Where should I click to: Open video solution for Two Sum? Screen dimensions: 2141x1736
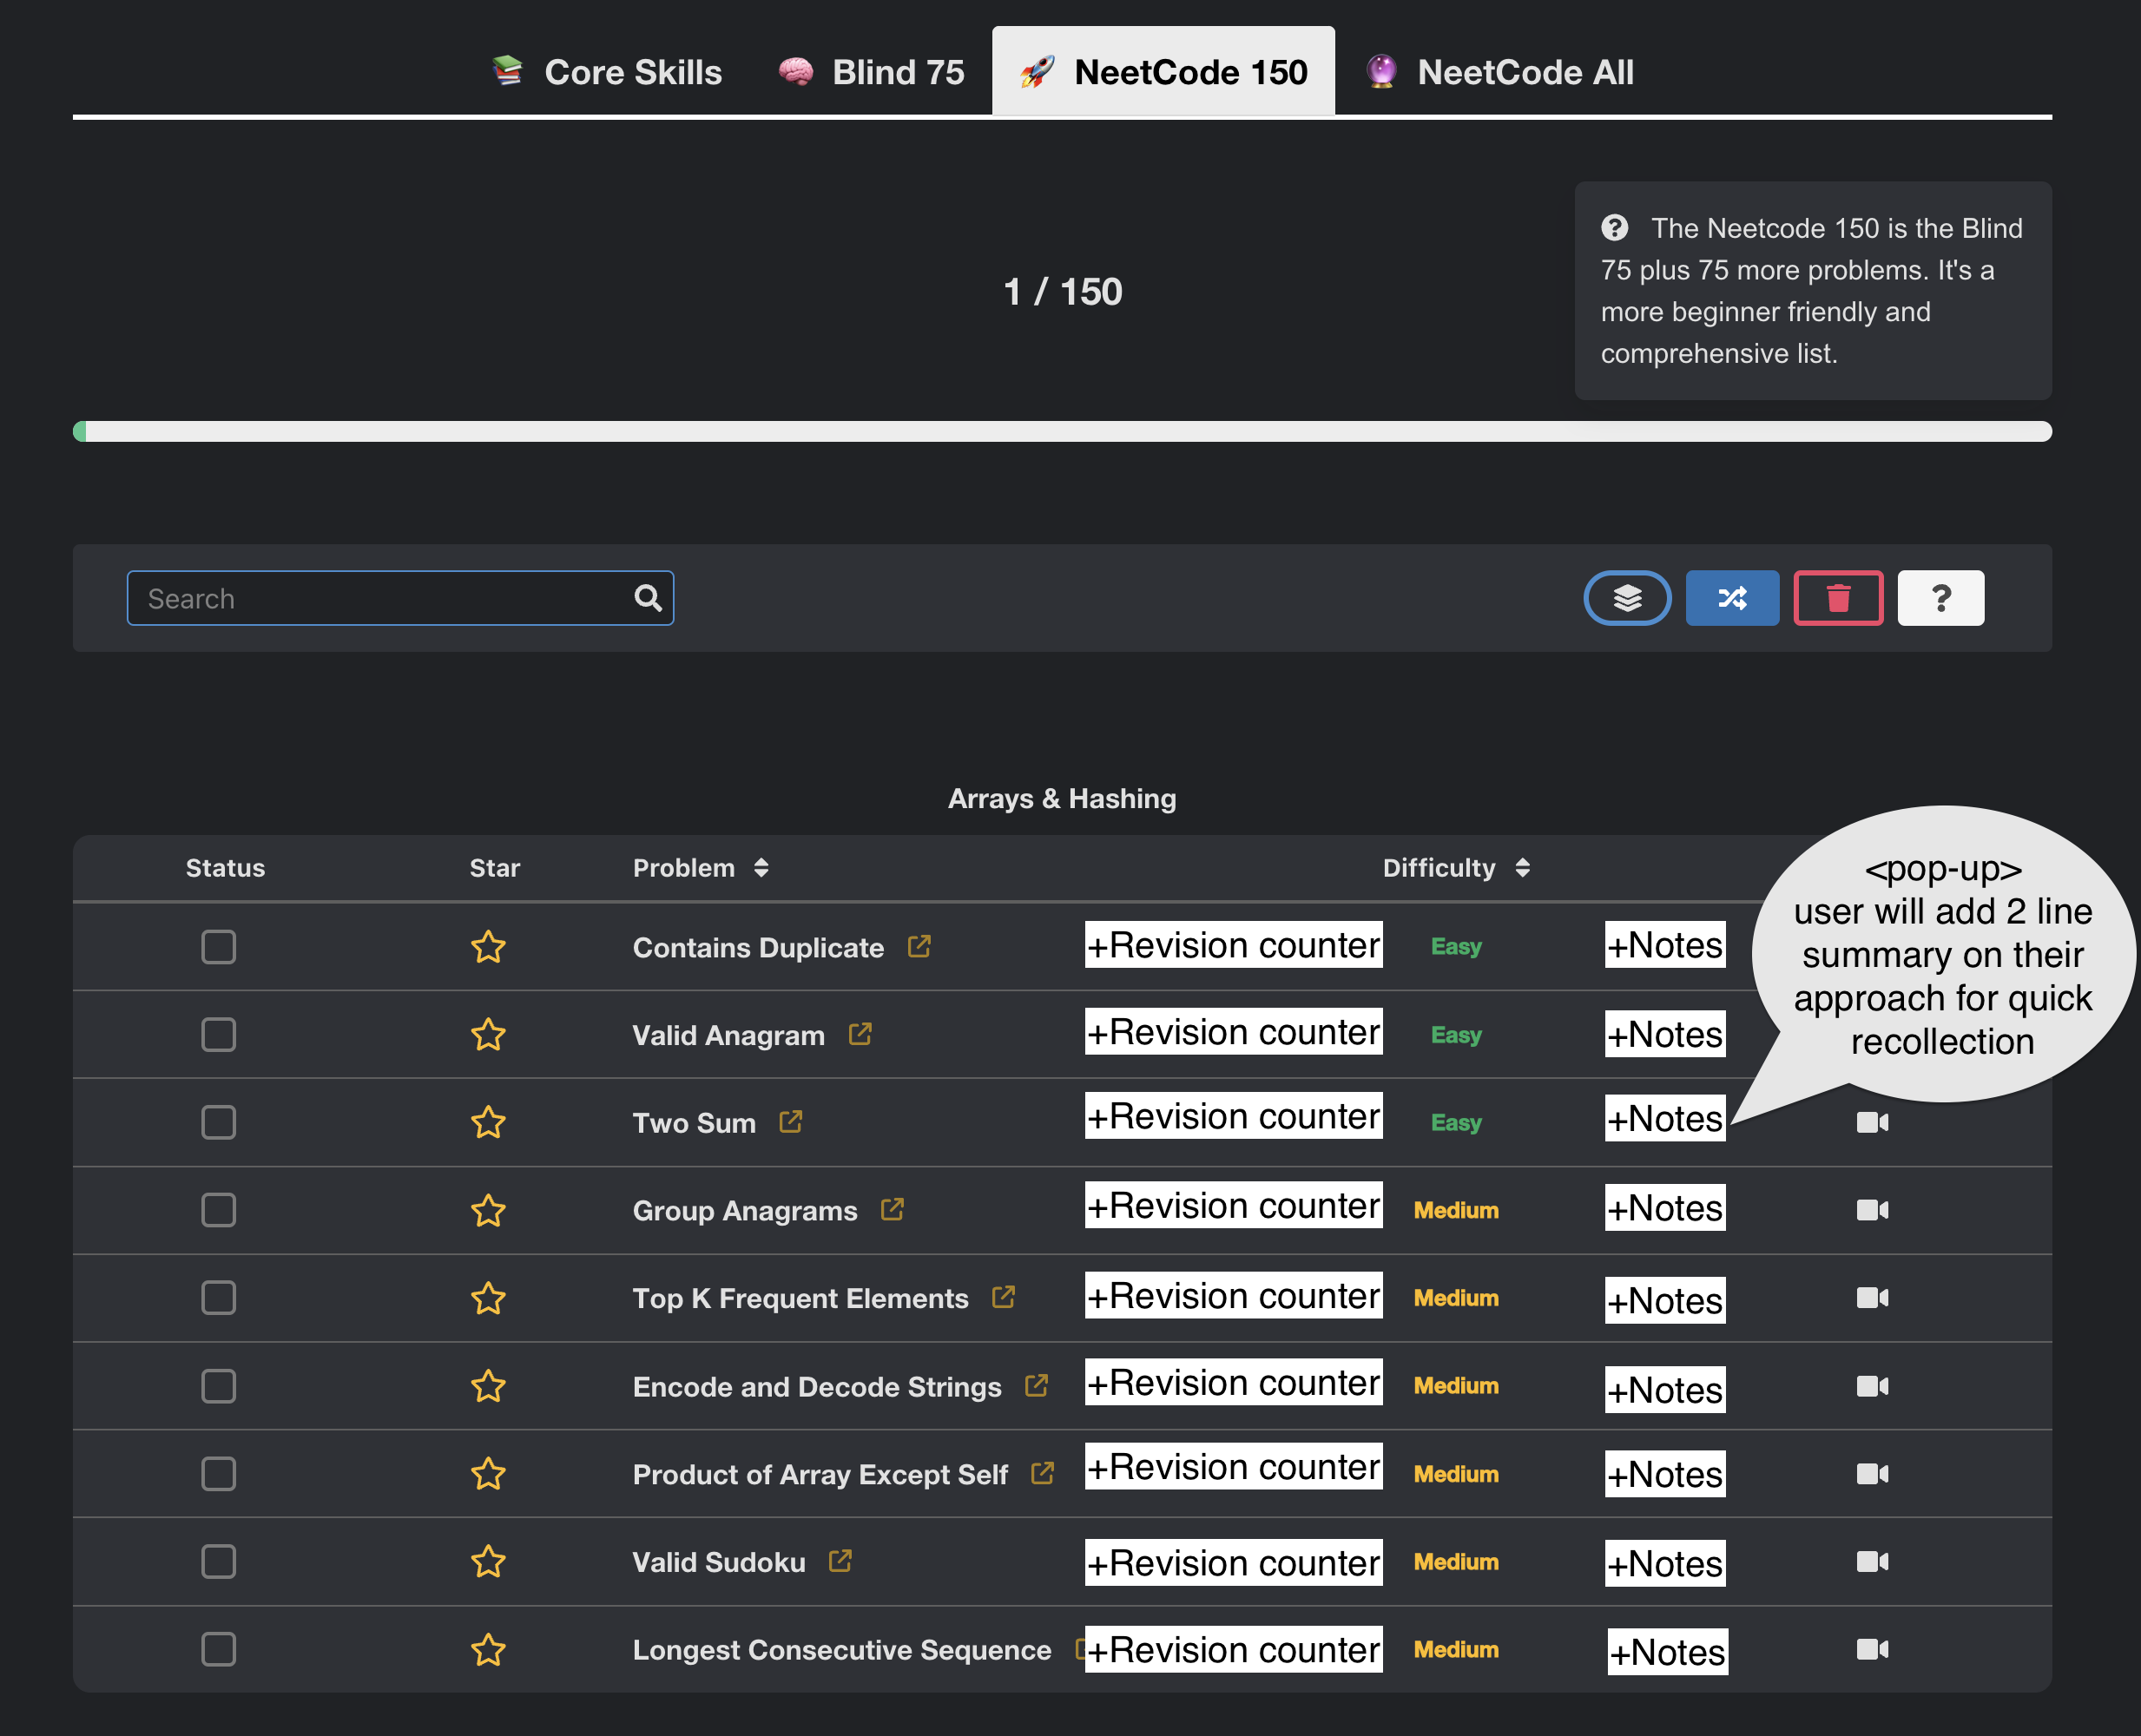pos(1872,1122)
